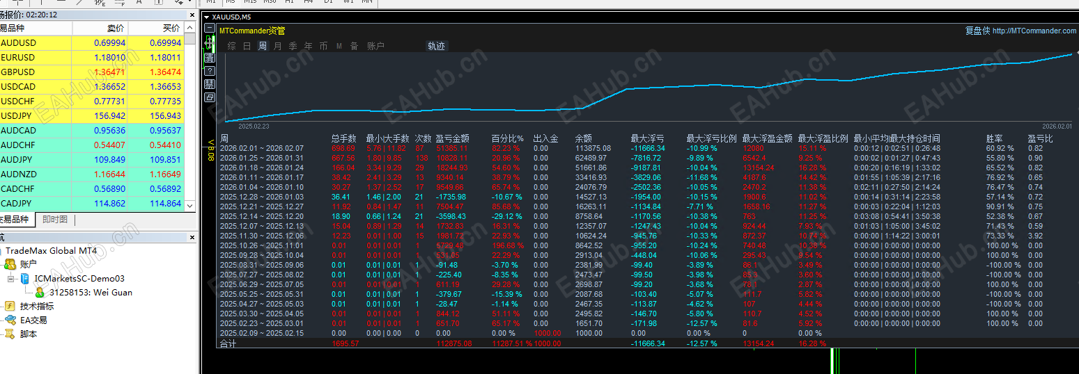Close the Market Watch panel with its X
This screenshot has width=1079, height=374.
(191, 15)
